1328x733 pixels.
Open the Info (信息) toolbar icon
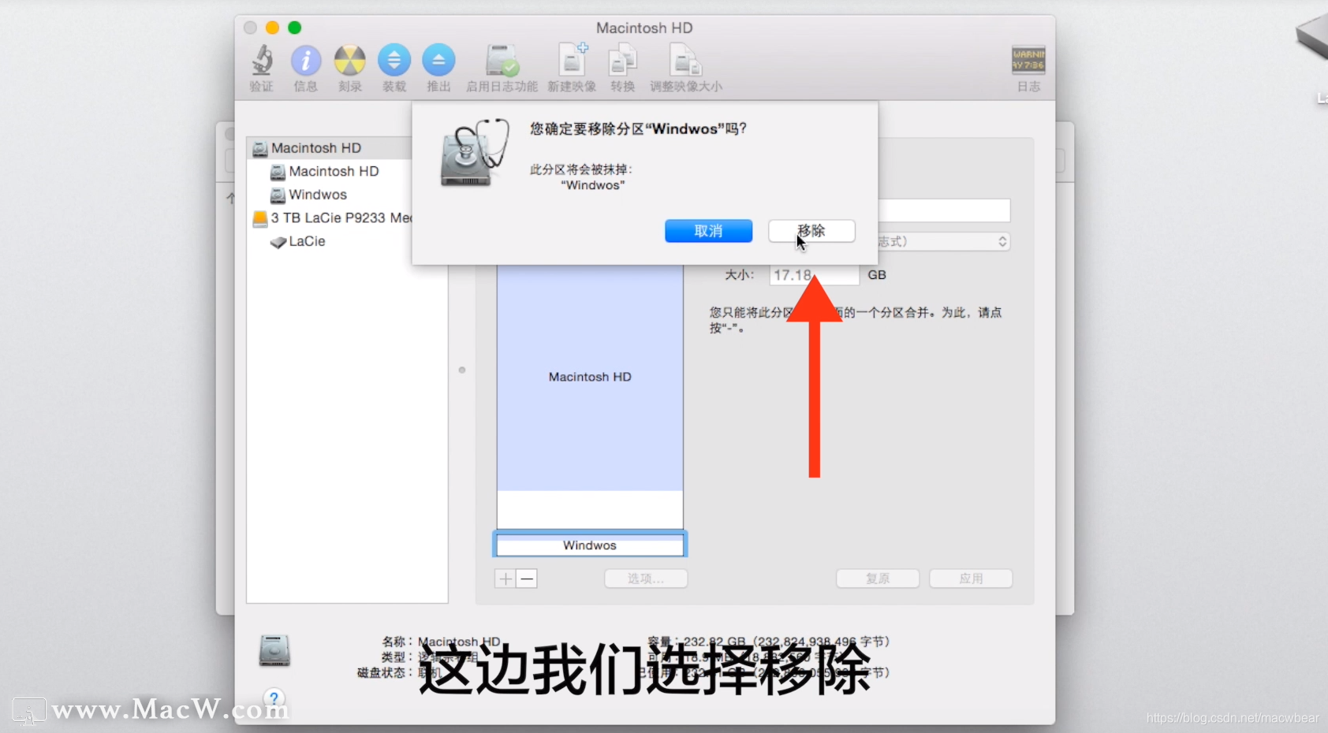(306, 61)
